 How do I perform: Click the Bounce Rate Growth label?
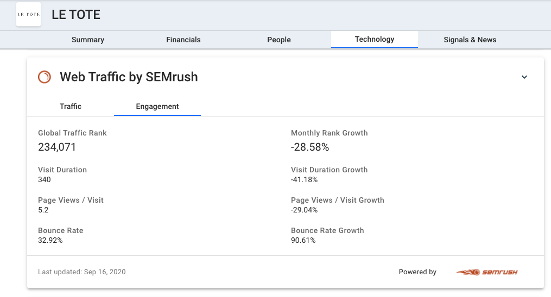[327, 230]
